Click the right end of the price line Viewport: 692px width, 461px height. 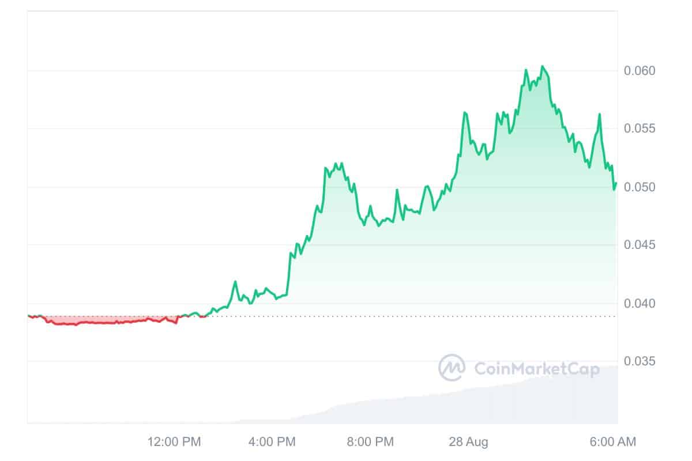tap(616, 184)
